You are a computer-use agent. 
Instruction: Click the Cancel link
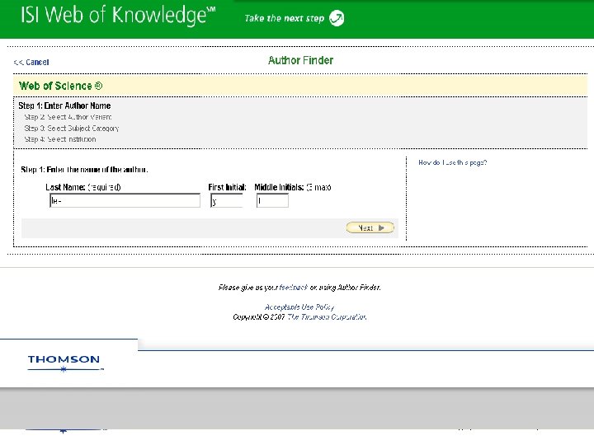31,62
